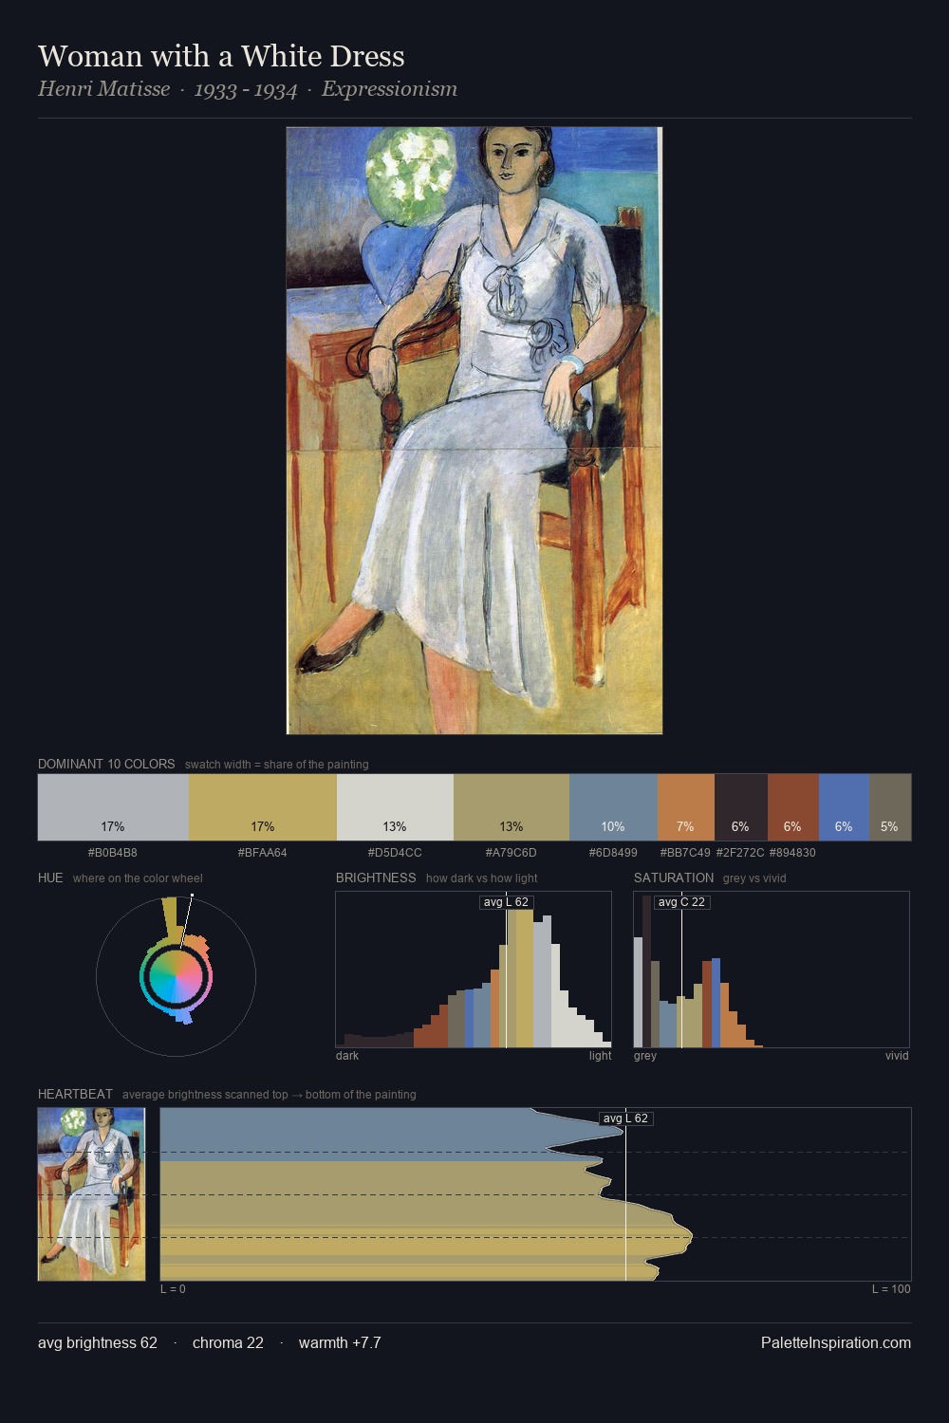Pick the rust brown swatch above #894830
This screenshot has width=949, height=1423.
coord(792,807)
